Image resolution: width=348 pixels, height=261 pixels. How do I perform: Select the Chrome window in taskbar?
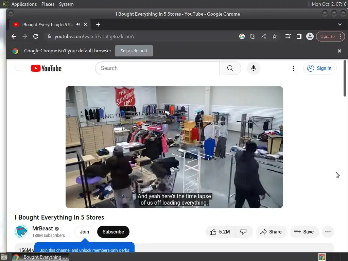click(x=40, y=257)
